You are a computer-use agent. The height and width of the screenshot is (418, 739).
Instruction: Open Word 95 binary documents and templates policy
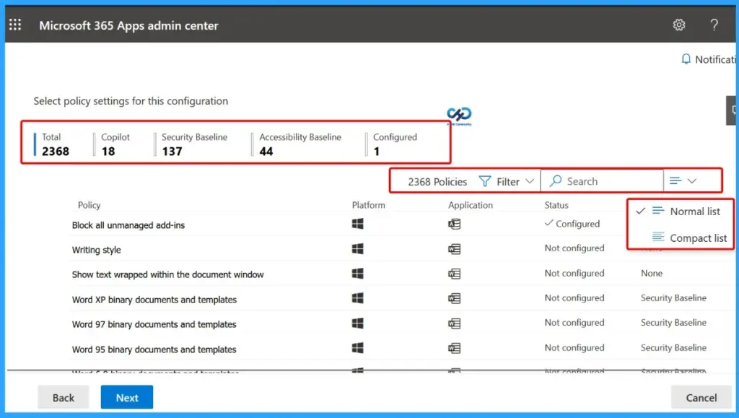pyautogui.click(x=154, y=349)
